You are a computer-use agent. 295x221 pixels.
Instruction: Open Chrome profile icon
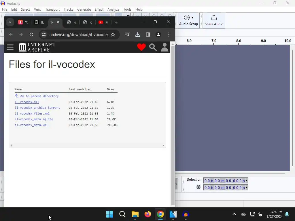(158, 35)
